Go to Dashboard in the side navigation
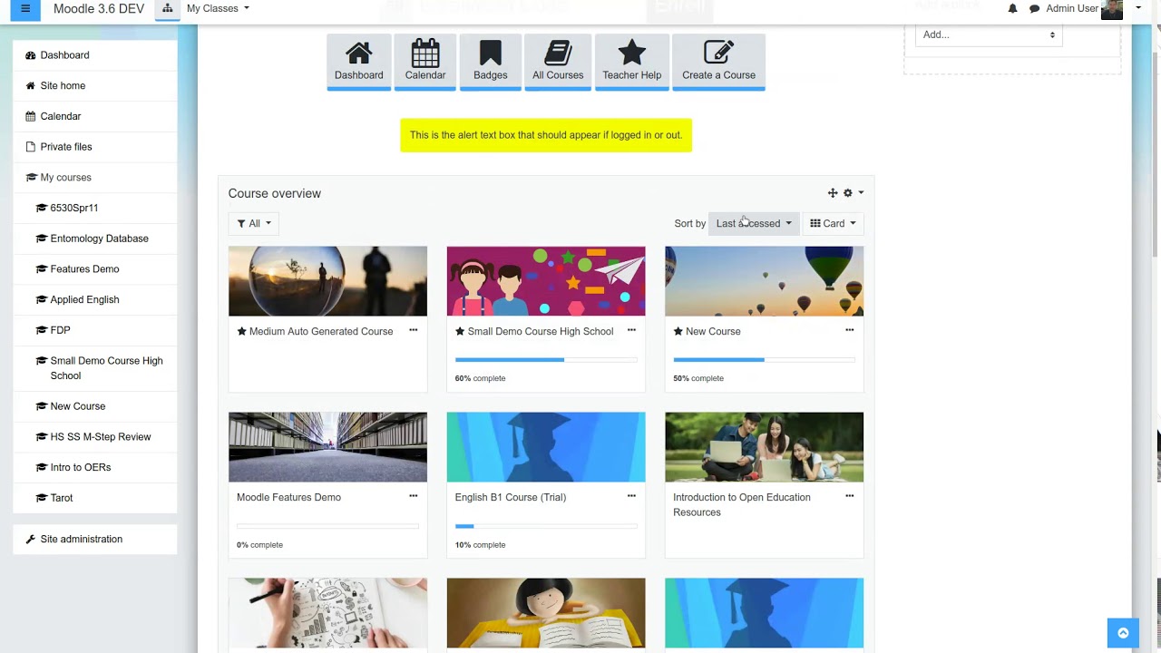This screenshot has width=1161, height=653. 95,55
